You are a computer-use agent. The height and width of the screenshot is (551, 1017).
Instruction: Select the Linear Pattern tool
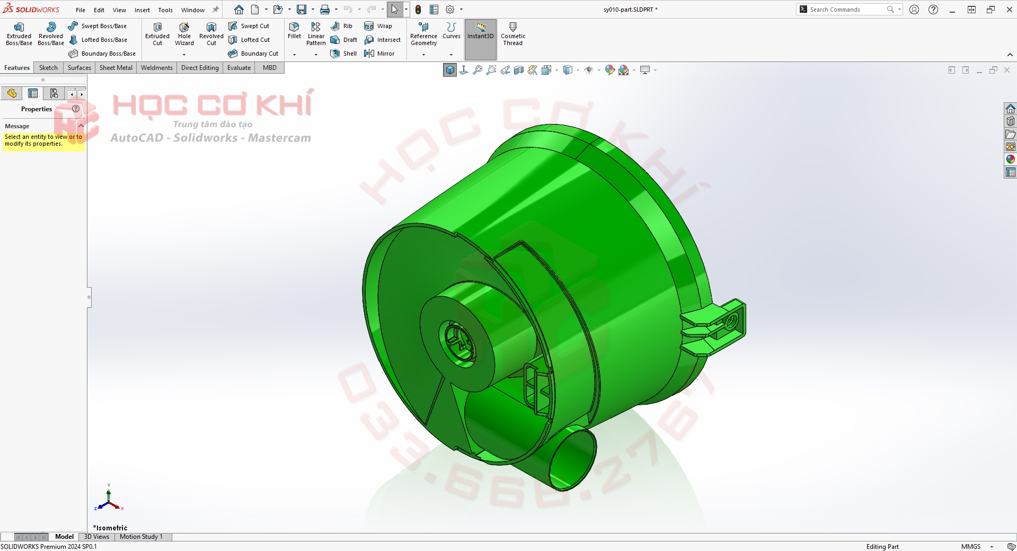click(316, 34)
